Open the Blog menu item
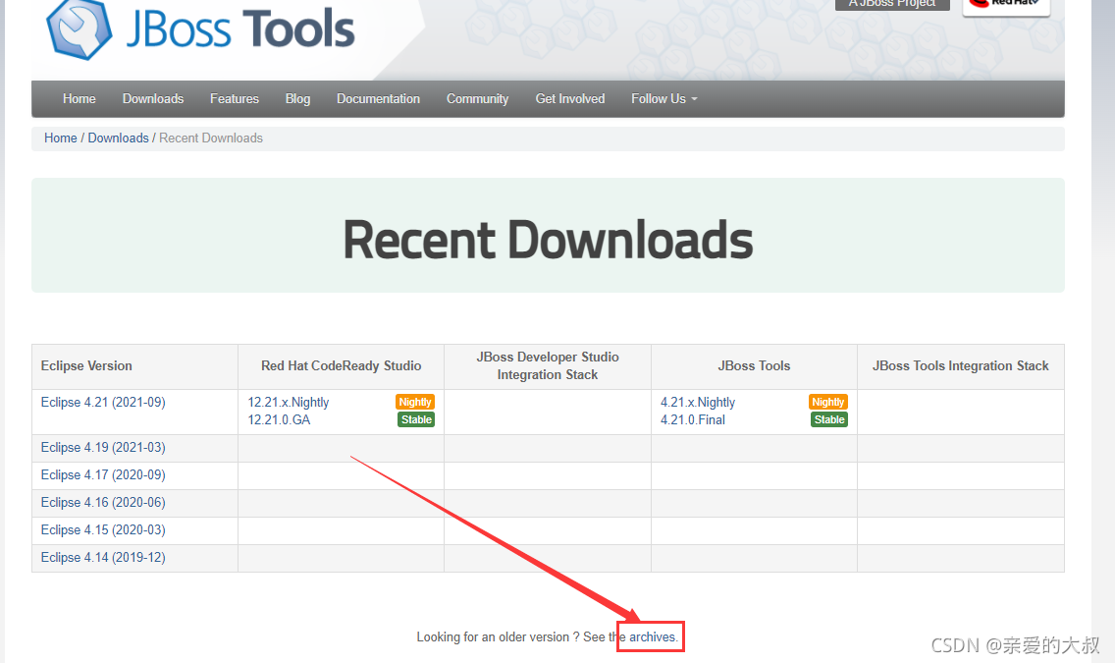The image size is (1115, 663). point(298,99)
